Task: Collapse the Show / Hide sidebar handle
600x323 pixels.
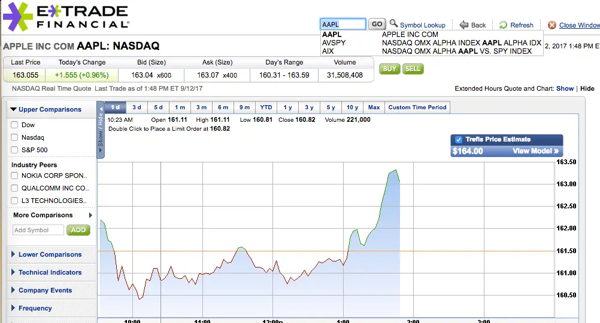Action: (x=100, y=130)
